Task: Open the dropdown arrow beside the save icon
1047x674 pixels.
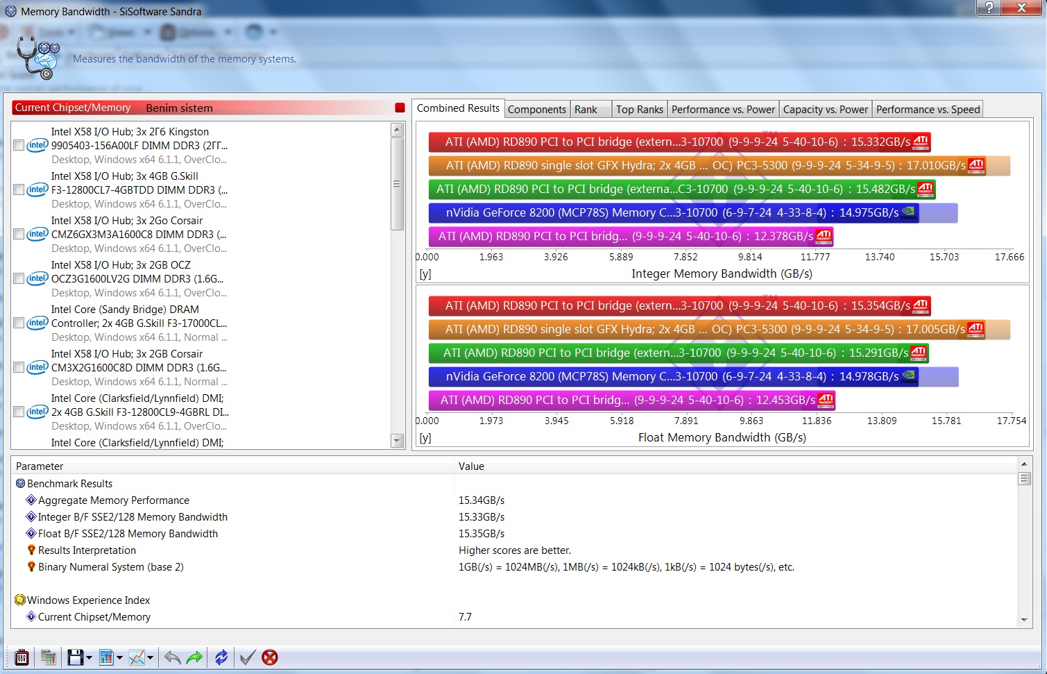Action: [89, 658]
